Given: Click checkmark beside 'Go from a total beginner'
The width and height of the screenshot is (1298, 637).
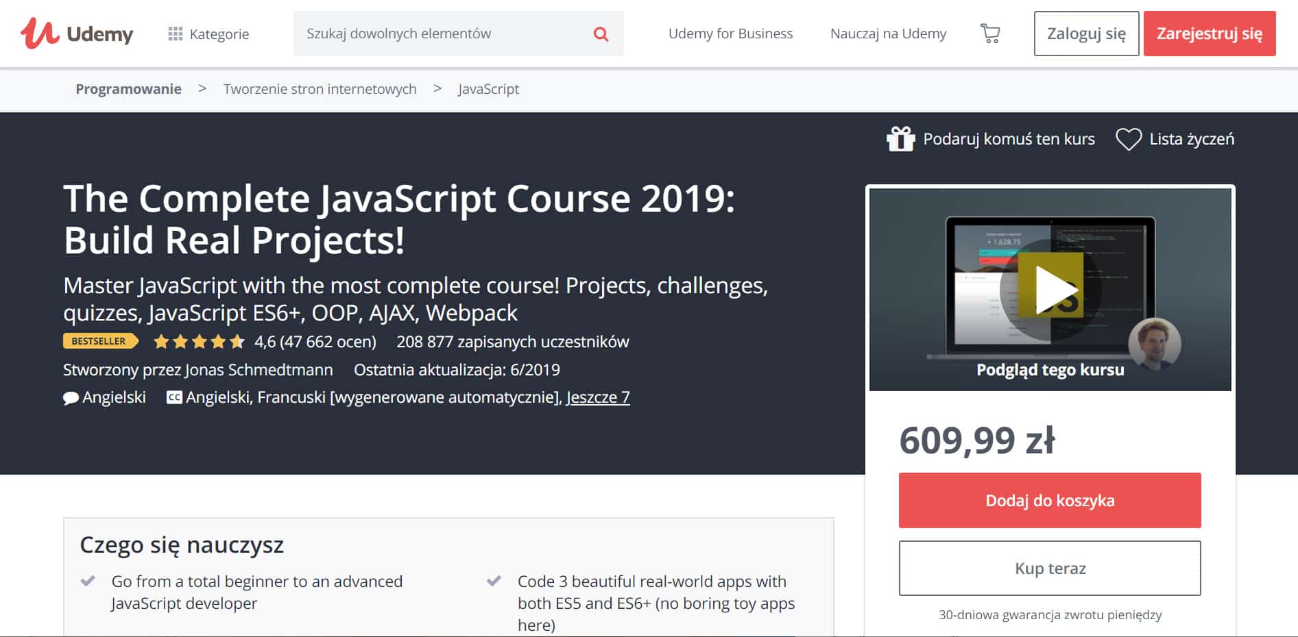Looking at the screenshot, I should pos(88,582).
